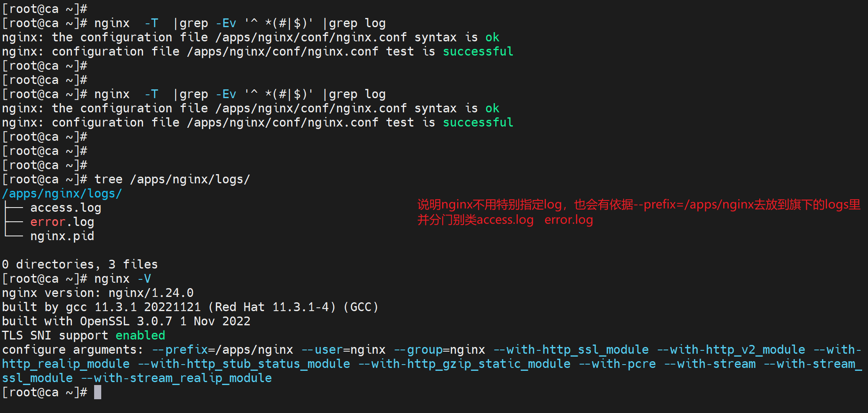Place cursor at the final prompt's cursor block
Screen dimensions: 868x413
(x=97, y=392)
